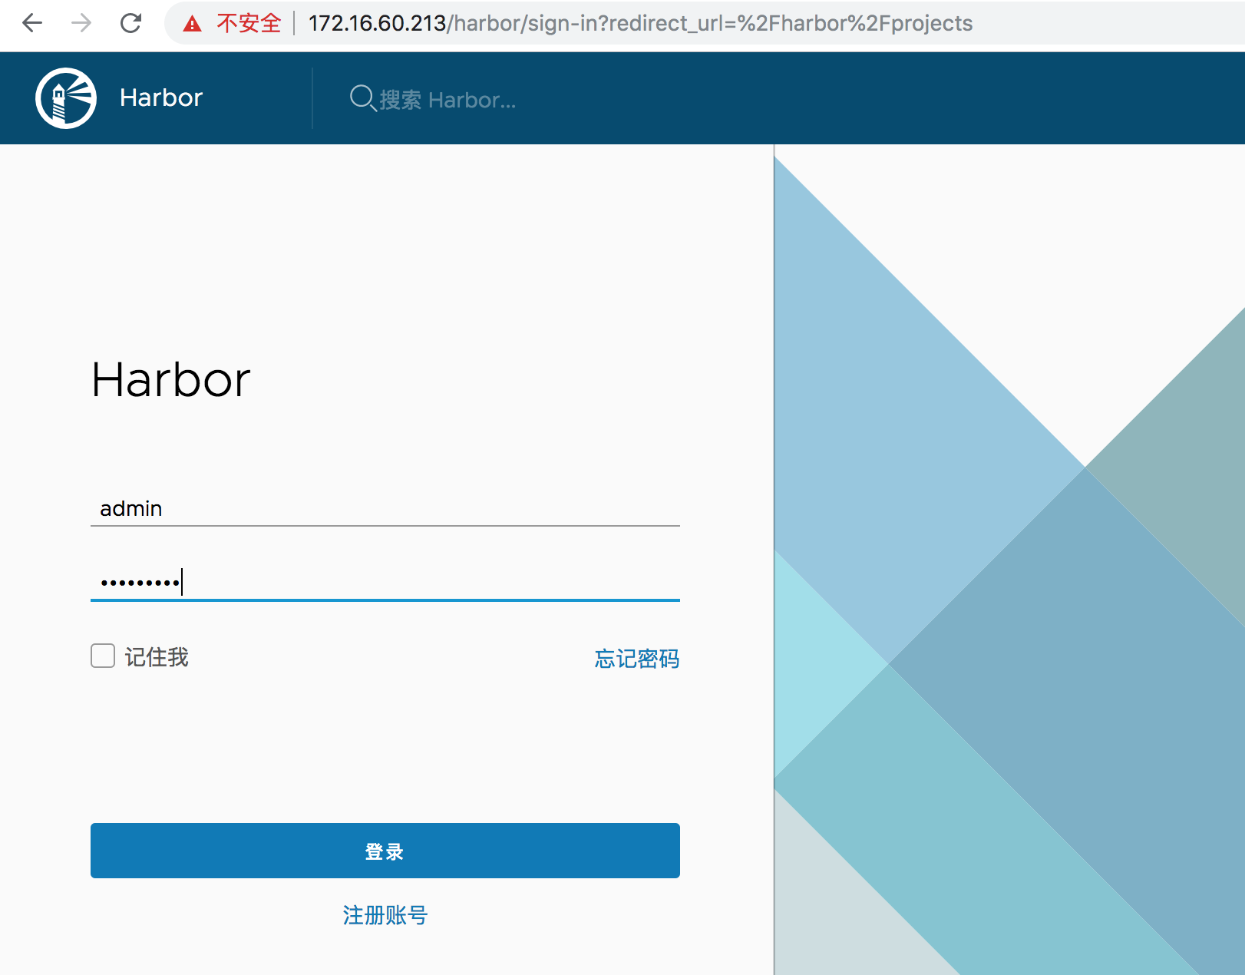
Task: Click the search magnifier icon
Action: tap(362, 98)
